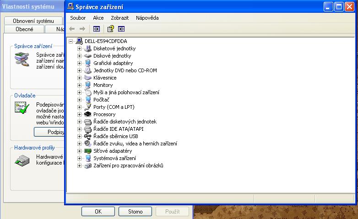This screenshot has height=219, width=358.
Task: Select Zařízení pro zpracování obrázků label
Action: [128, 166]
